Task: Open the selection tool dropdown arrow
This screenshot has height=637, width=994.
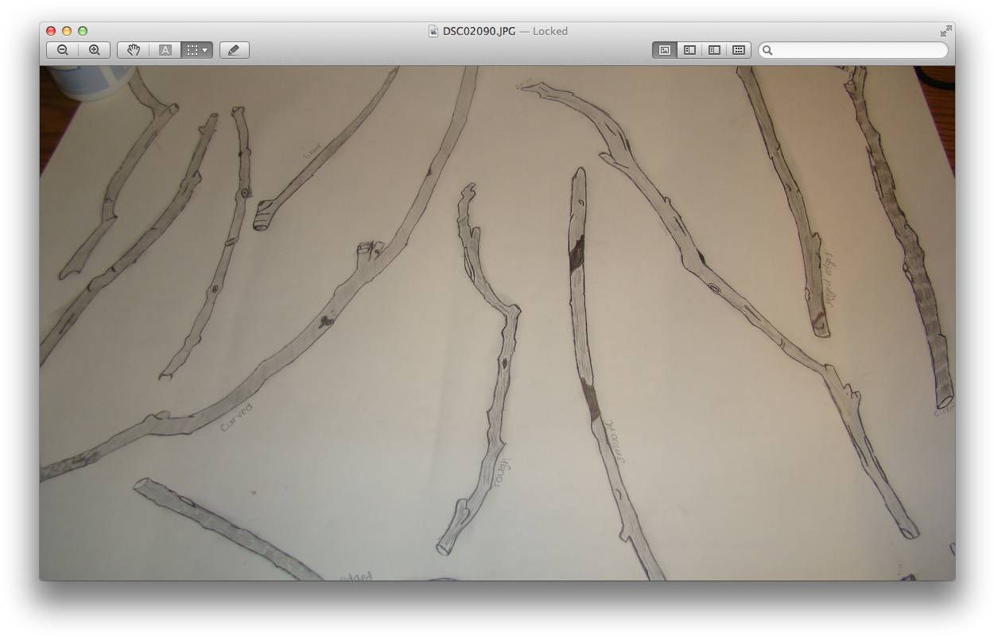Action: 205,50
